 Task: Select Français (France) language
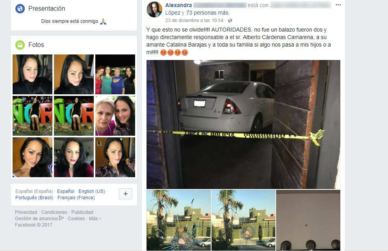pyautogui.click(x=76, y=198)
